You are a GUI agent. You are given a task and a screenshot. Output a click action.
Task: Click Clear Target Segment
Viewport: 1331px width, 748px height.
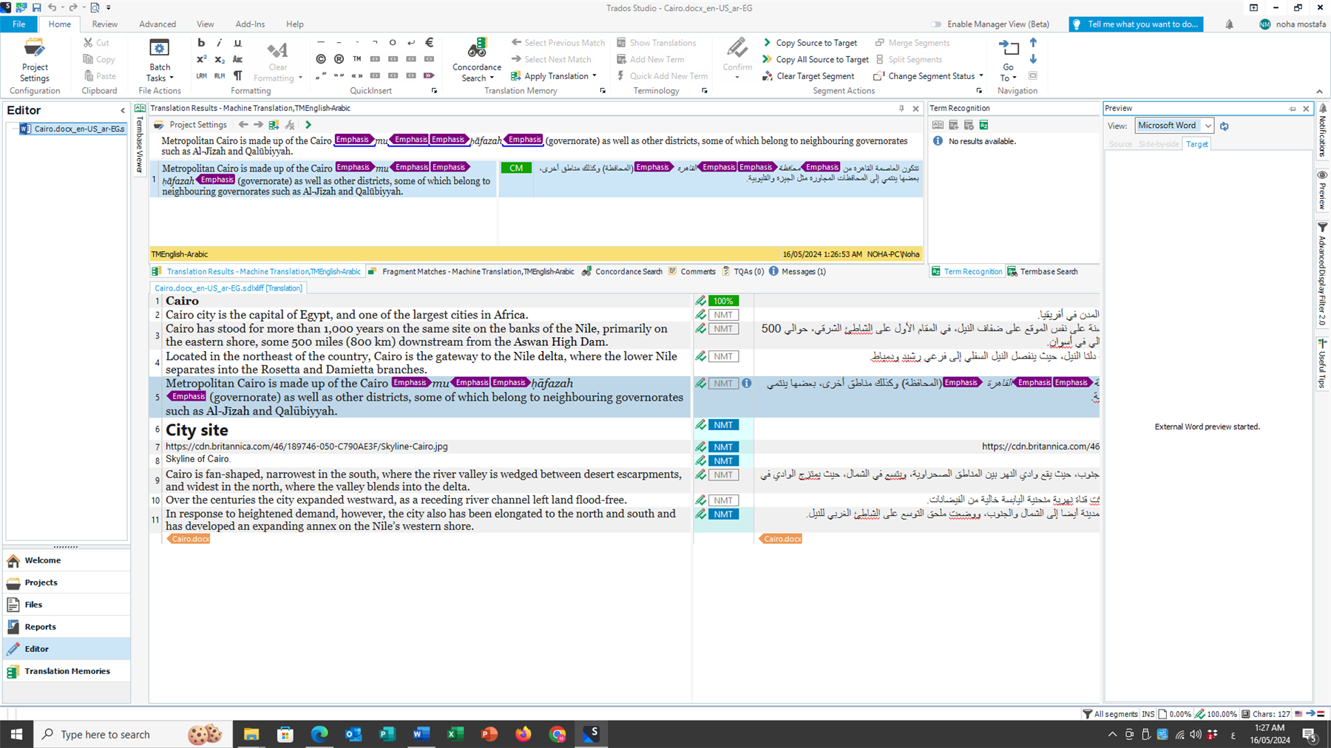808,75
